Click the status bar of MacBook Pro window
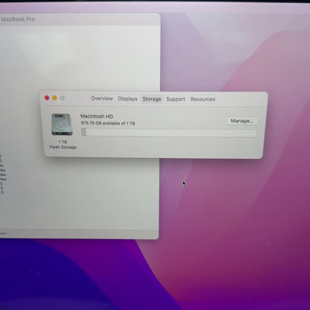The image size is (310, 310). coord(79,234)
